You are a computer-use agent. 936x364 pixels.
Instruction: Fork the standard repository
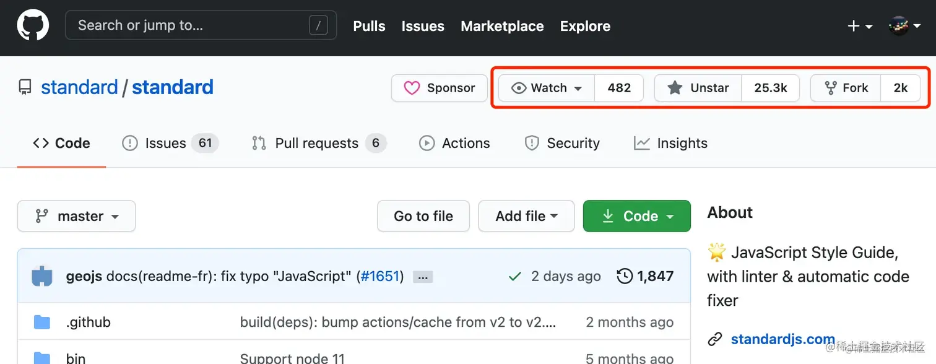(x=846, y=88)
